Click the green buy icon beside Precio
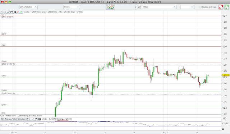This screenshot has width=230, height=134. (21, 12)
